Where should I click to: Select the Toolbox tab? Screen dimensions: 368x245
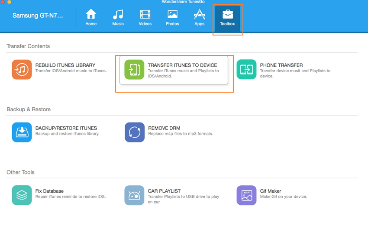(x=227, y=18)
